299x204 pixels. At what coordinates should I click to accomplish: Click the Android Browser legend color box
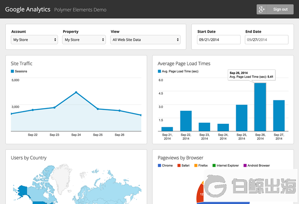(x=245, y=166)
